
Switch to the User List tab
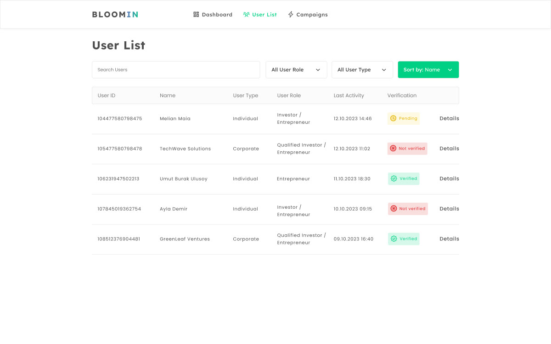click(x=260, y=15)
